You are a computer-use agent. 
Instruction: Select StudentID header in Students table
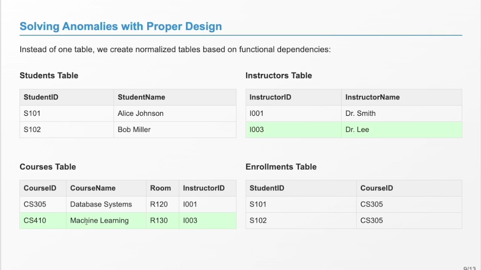pyautogui.click(x=67, y=97)
